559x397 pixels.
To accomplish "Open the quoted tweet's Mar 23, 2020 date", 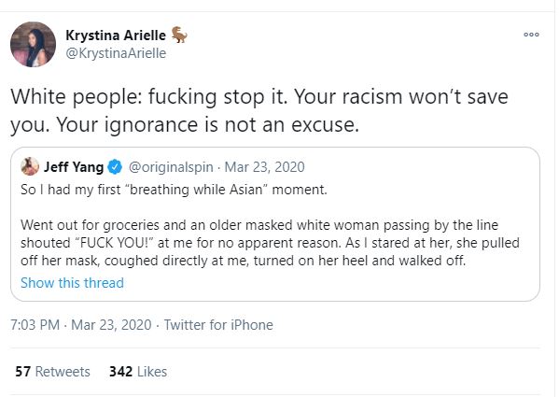I will (264, 167).
